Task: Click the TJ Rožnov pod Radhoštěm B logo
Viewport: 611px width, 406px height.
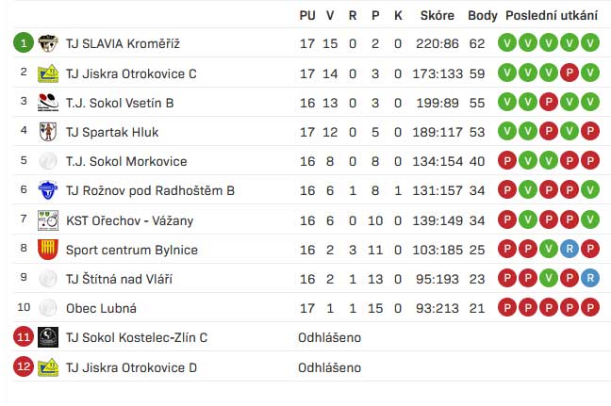Action: (x=48, y=191)
